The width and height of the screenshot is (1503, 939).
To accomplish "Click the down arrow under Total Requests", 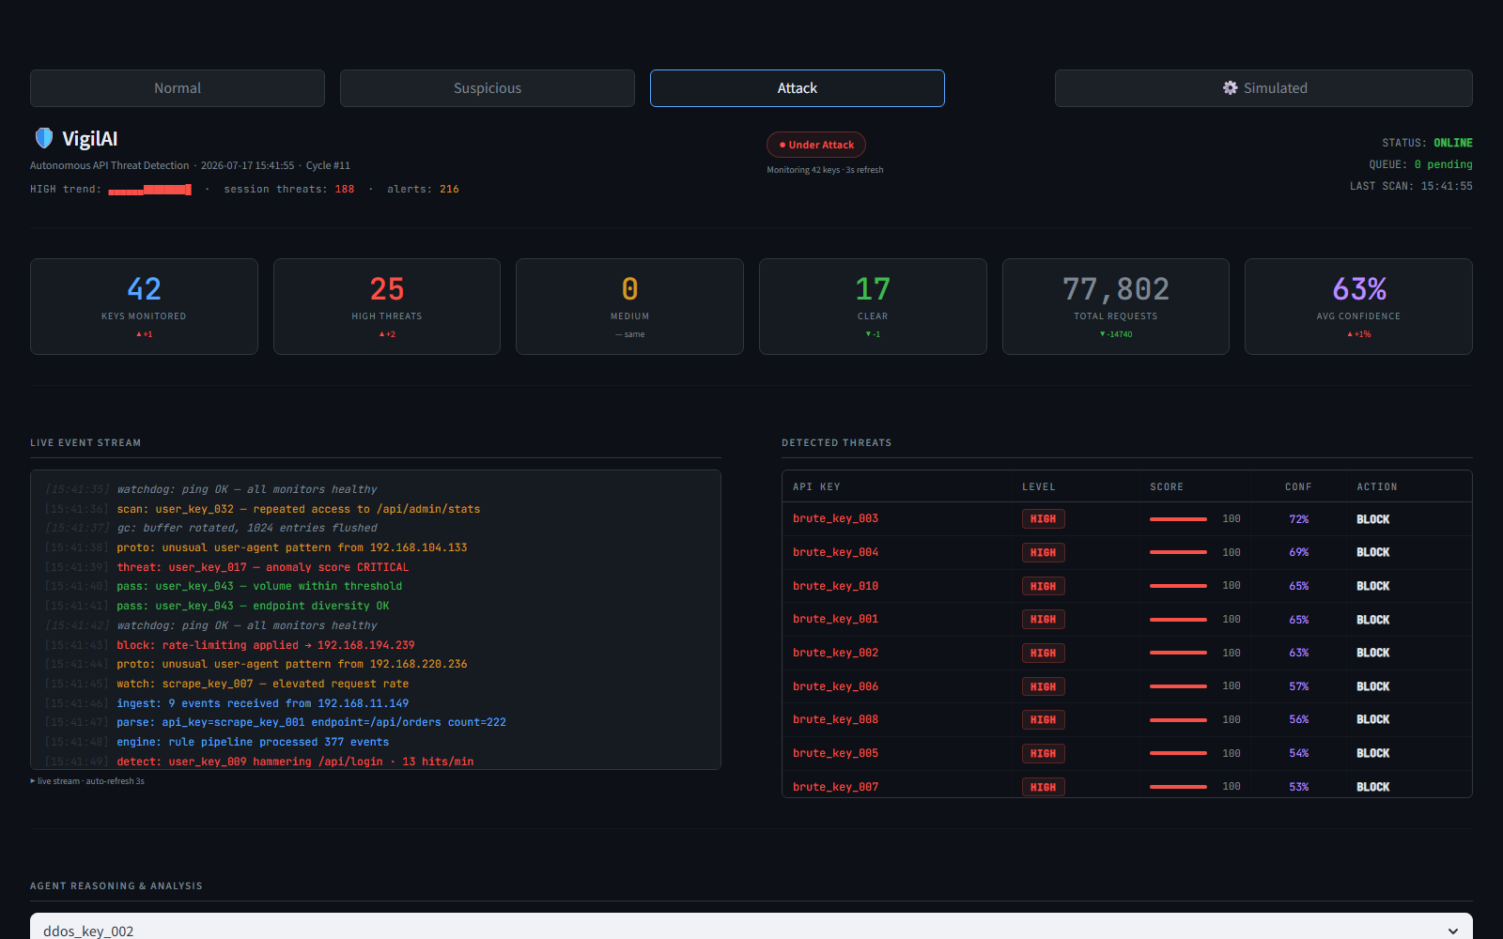I will 1103,334.
